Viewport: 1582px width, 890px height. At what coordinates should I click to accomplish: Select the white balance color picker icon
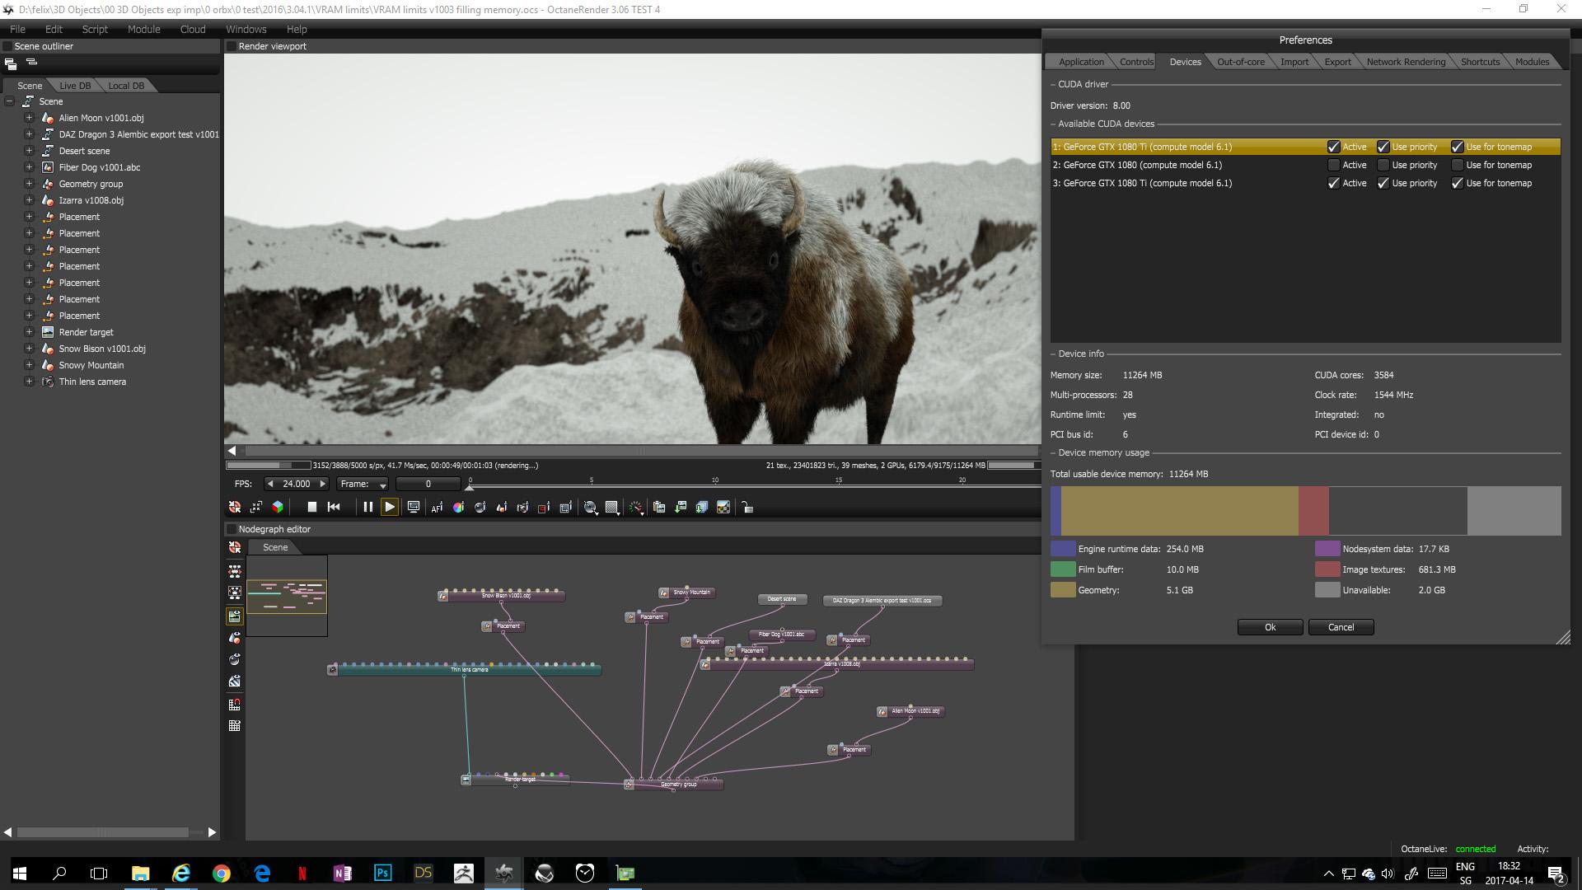(x=458, y=507)
